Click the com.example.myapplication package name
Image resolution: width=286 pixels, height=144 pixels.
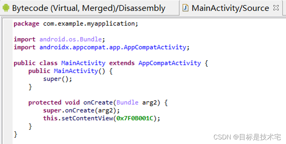tap(89, 24)
